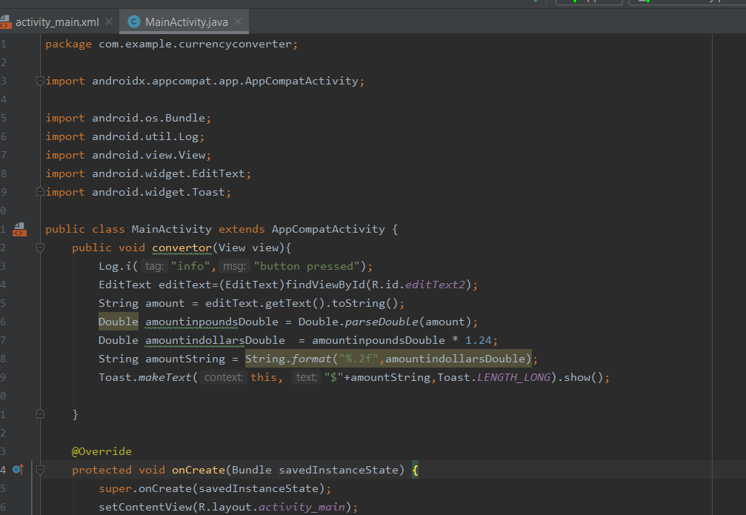This screenshot has height=515, width=746.
Task: Click the editor scrollbar on the right edge
Action: pos(742,259)
